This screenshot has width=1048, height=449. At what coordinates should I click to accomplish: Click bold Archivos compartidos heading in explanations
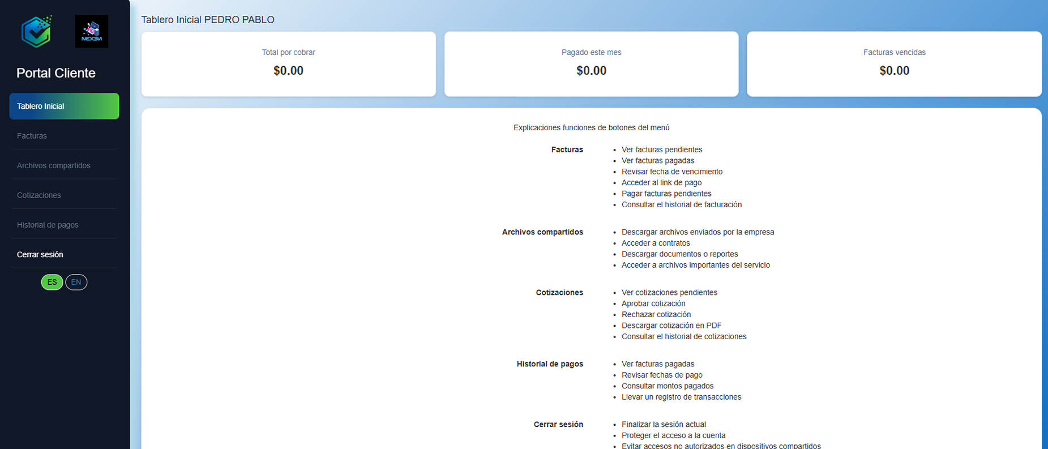542,232
